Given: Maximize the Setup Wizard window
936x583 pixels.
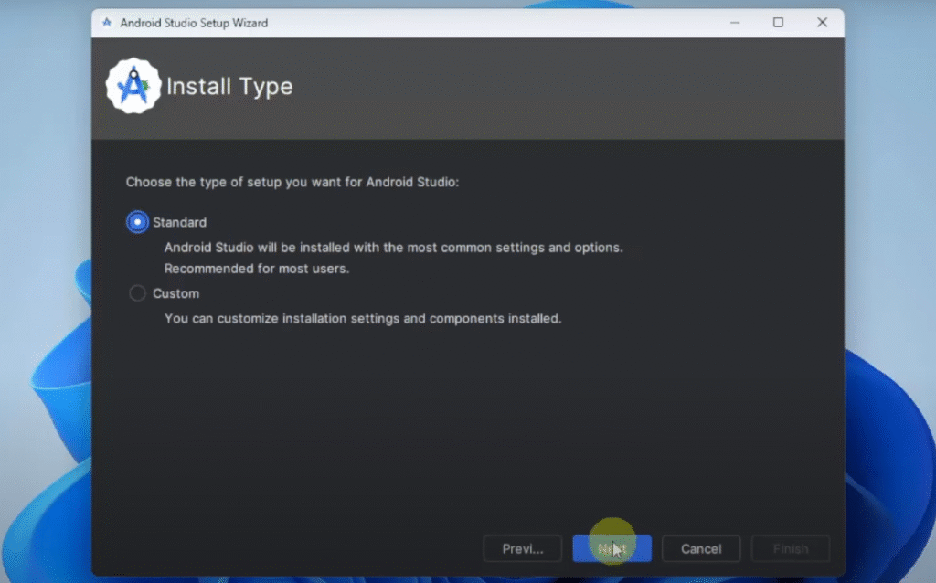Looking at the screenshot, I should click(x=779, y=23).
